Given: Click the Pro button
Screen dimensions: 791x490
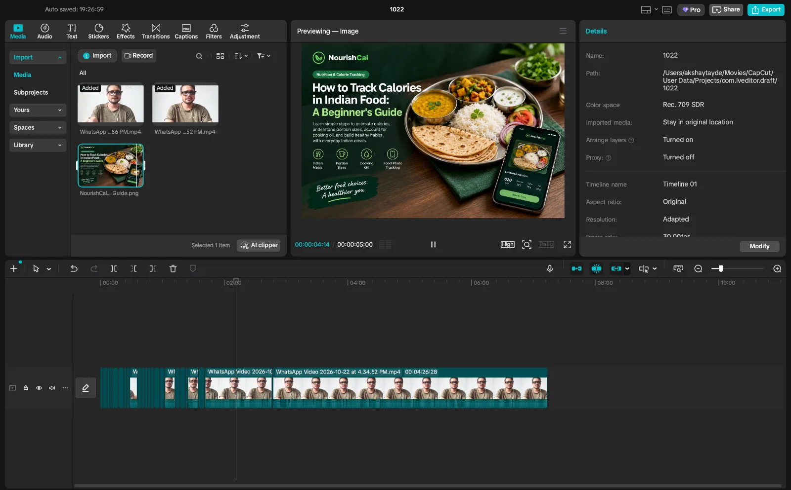Looking at the screenshot, I should click(x=691, y=10).
